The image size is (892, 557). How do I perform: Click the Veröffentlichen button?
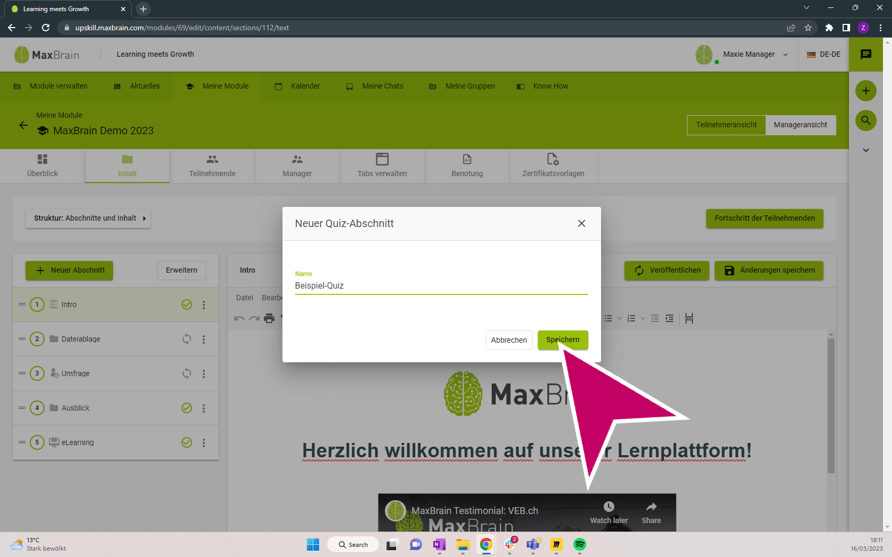pyautogui.click(x=667, y=270)
